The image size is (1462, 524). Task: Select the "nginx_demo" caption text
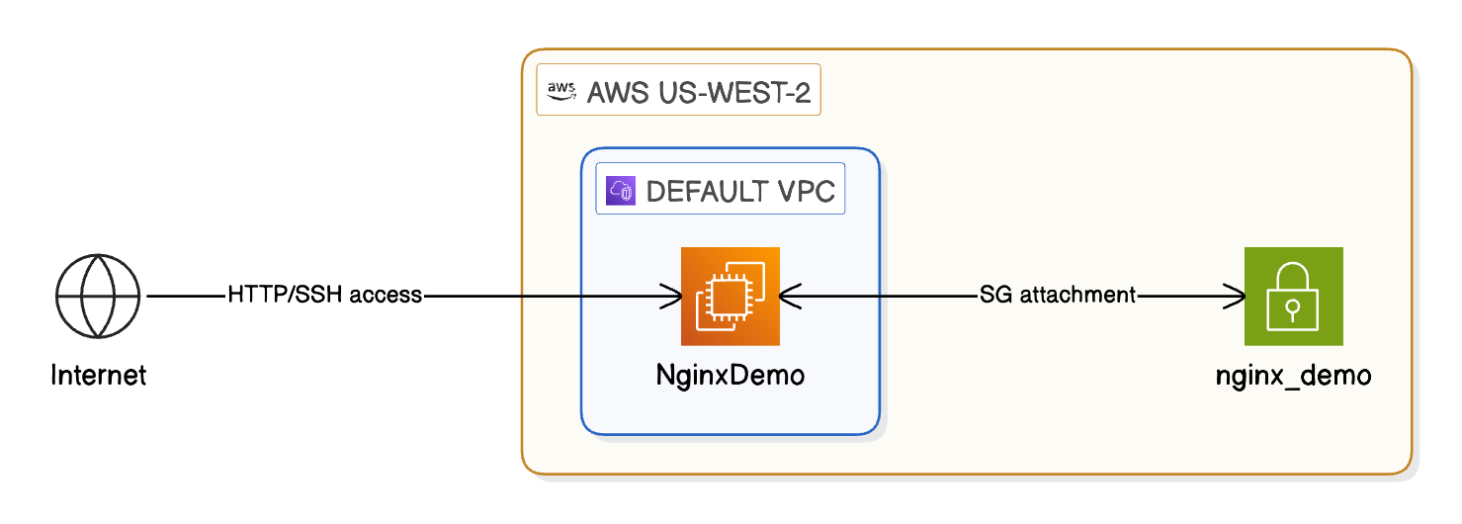coord(1294,377)
